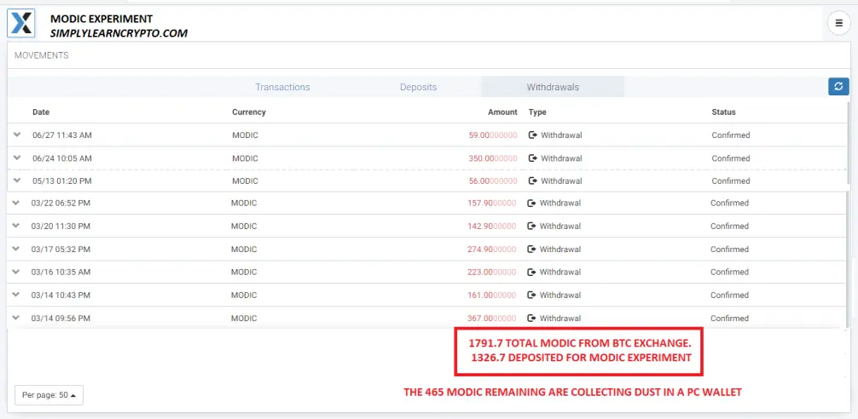Click Confirmed status in 03/16 10:35 AM row
Image resolution: width=858 pixels, height=419 pixels.
pyautogui.click(x=729, y=272)
